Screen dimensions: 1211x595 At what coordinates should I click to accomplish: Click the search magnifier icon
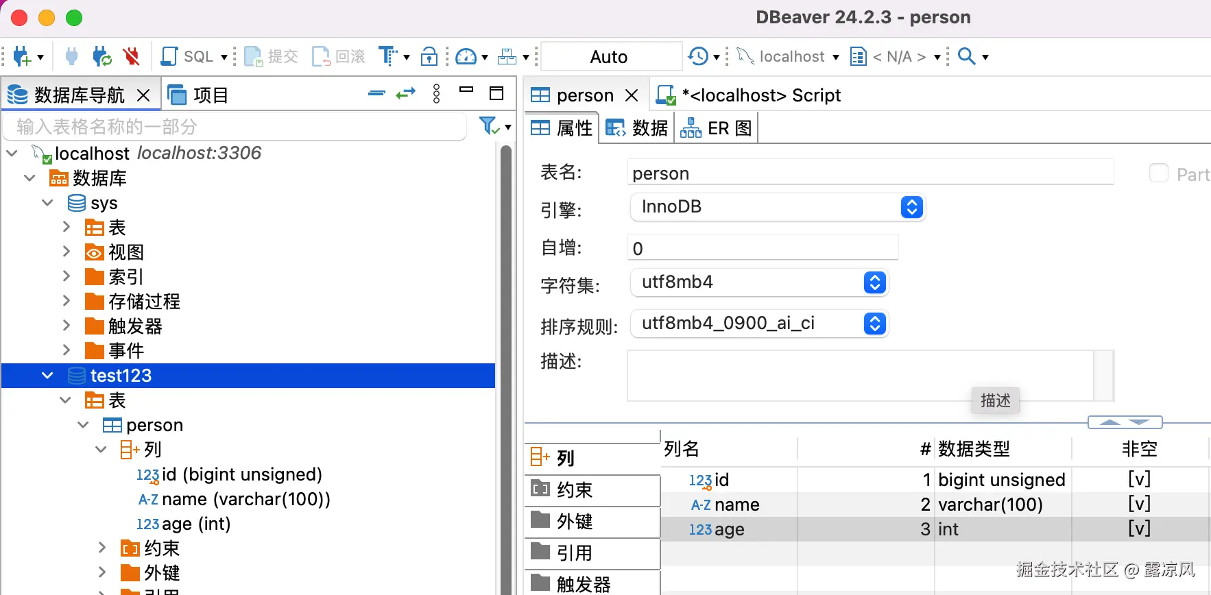tap(967, 56)
